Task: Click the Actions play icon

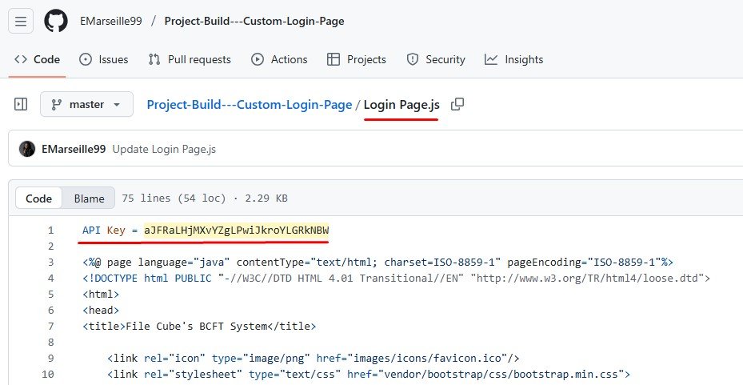Action: tap(258, 60)
